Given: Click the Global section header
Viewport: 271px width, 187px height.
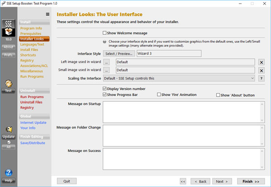Looking at the screenshot, I should click(34, 117).
